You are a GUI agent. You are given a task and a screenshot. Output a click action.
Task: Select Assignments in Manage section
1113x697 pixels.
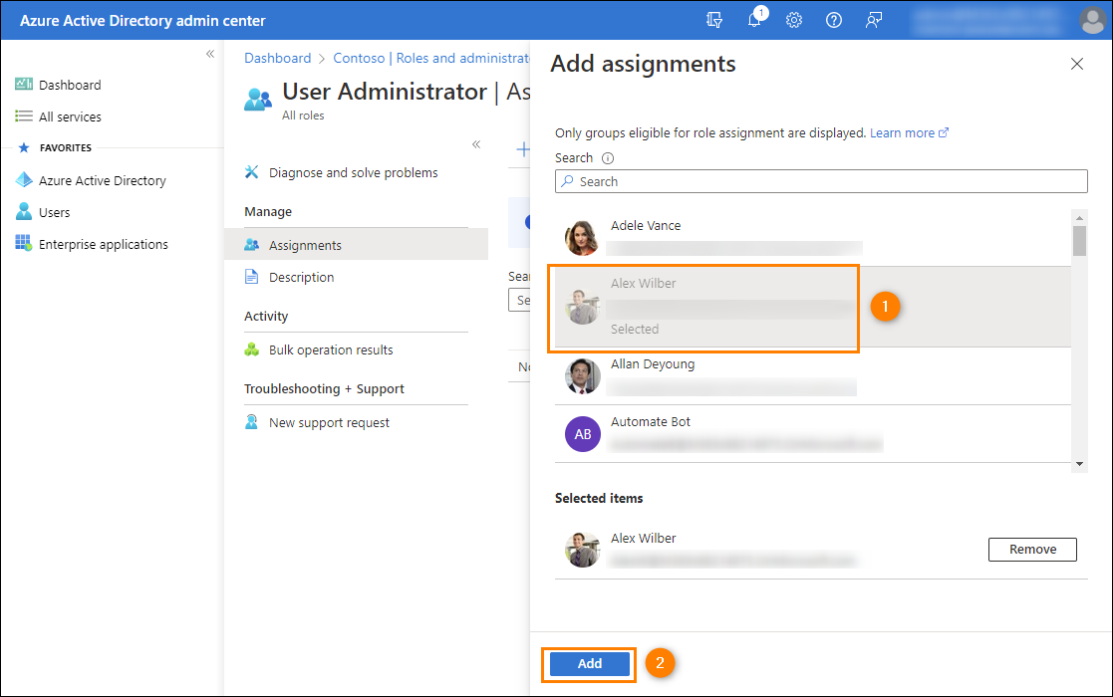point(357,245)
